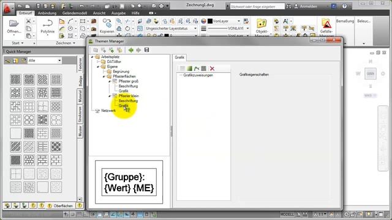392x220 pixels.
Task: Click the Öffnen folder icon
Action: [x=13, y=23]
